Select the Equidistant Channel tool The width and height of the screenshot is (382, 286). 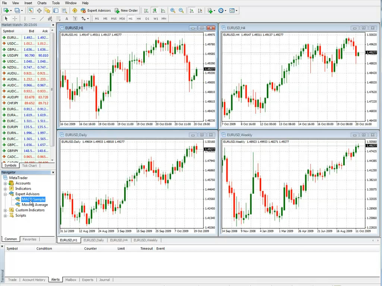click(x=50, y=19)
